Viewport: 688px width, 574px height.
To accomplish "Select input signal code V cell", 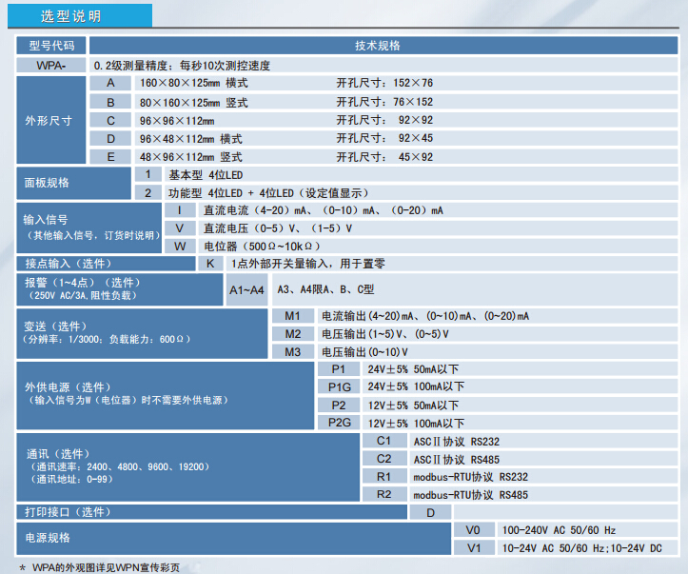I will click(x=179, y=228).
